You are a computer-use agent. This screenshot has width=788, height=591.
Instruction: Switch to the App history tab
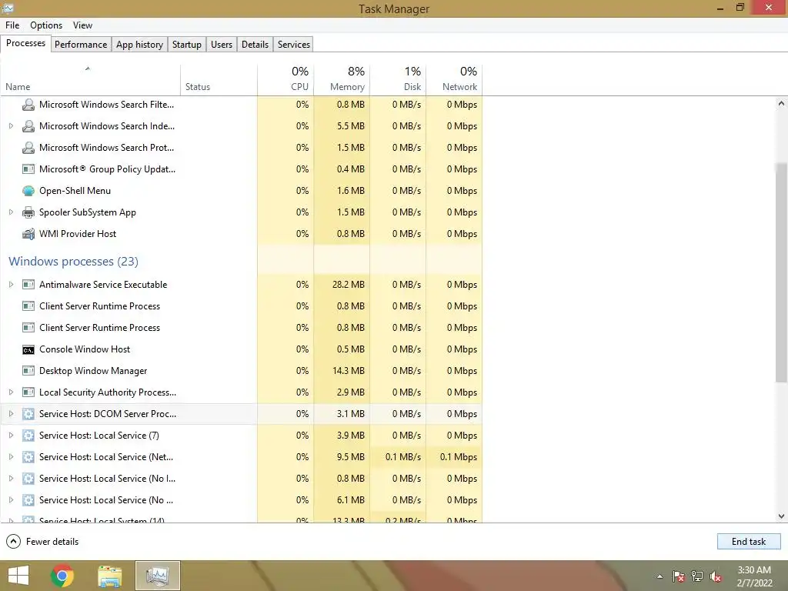[140, 44]
